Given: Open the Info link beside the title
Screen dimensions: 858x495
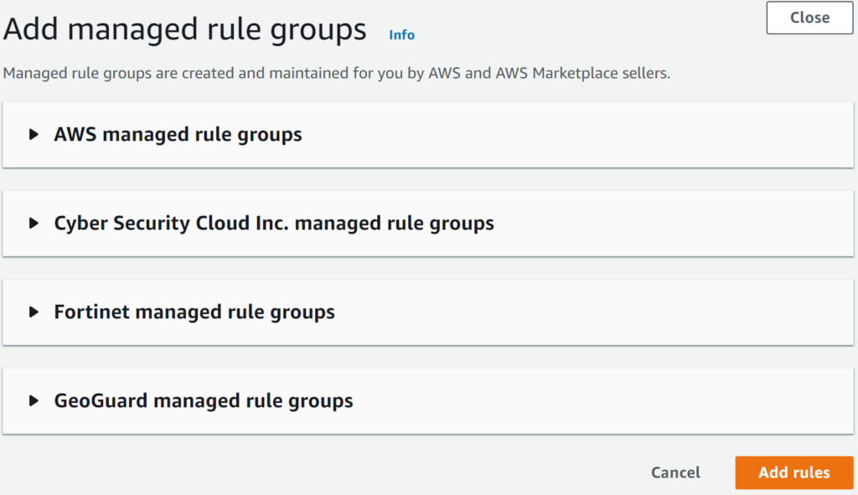Looking at the screenshot, I should point(401,34).
